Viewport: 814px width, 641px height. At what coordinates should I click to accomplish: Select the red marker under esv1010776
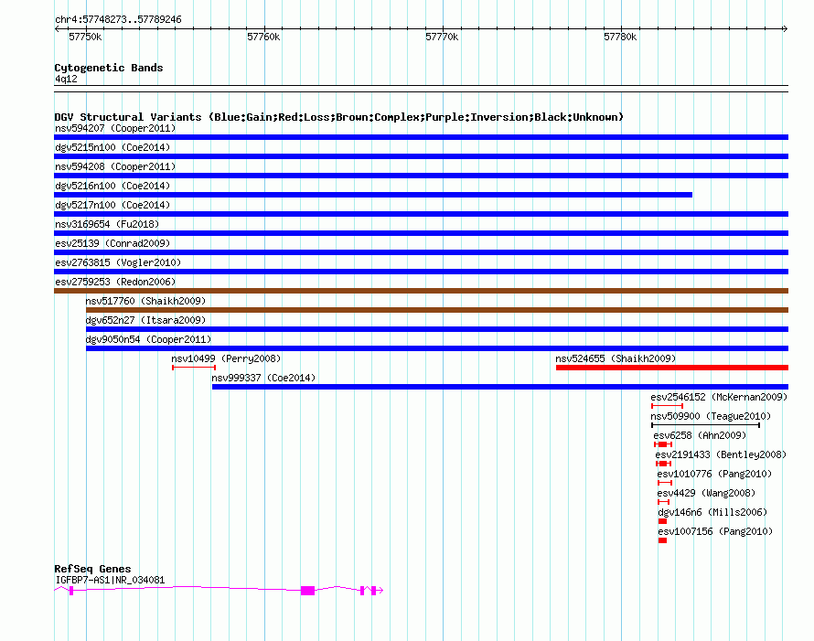click(x=665, y=483)
